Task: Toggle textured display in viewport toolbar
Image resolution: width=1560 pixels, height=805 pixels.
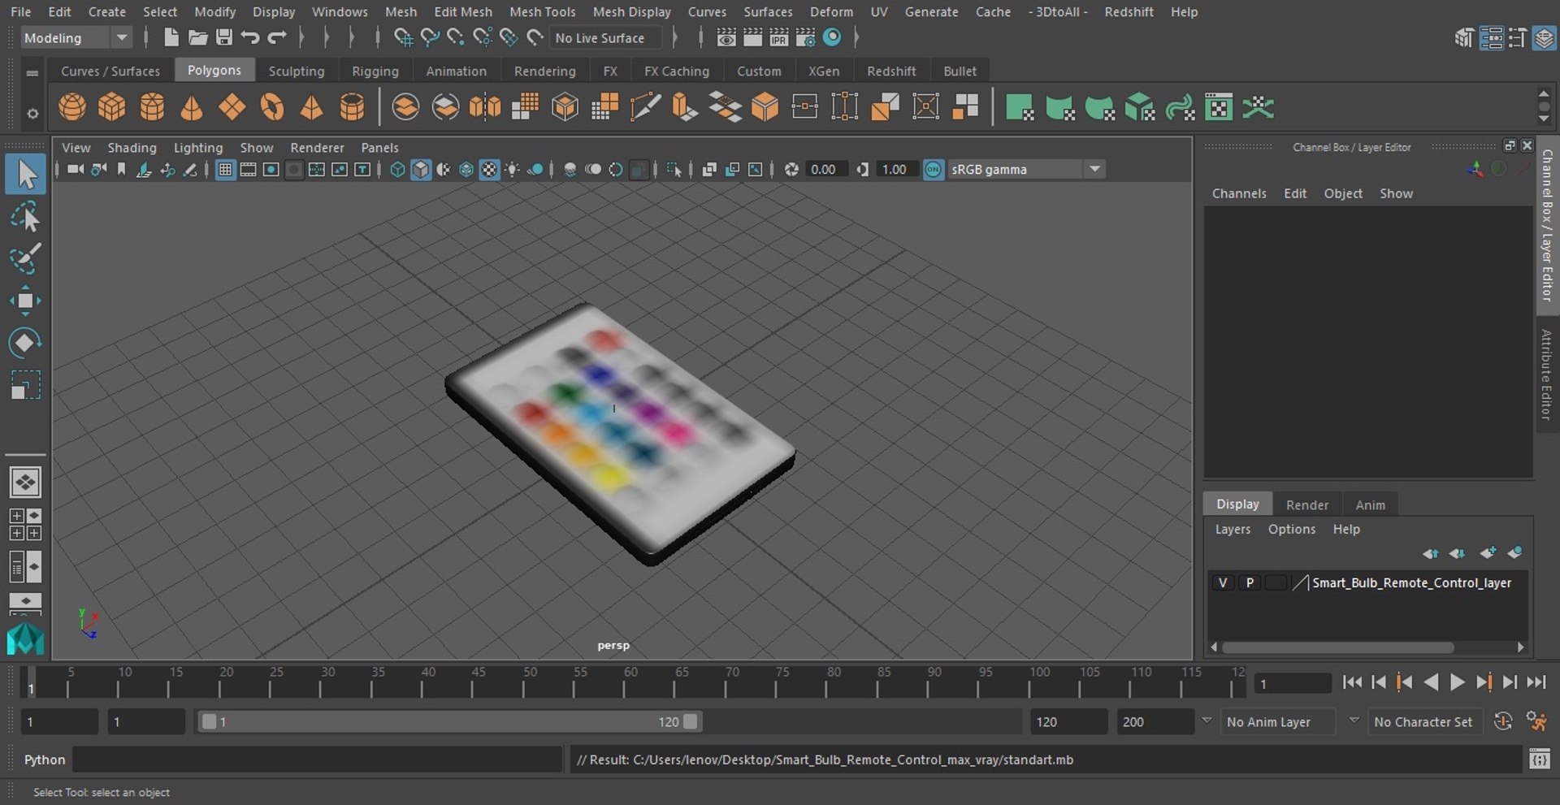Action: point(489,169)
